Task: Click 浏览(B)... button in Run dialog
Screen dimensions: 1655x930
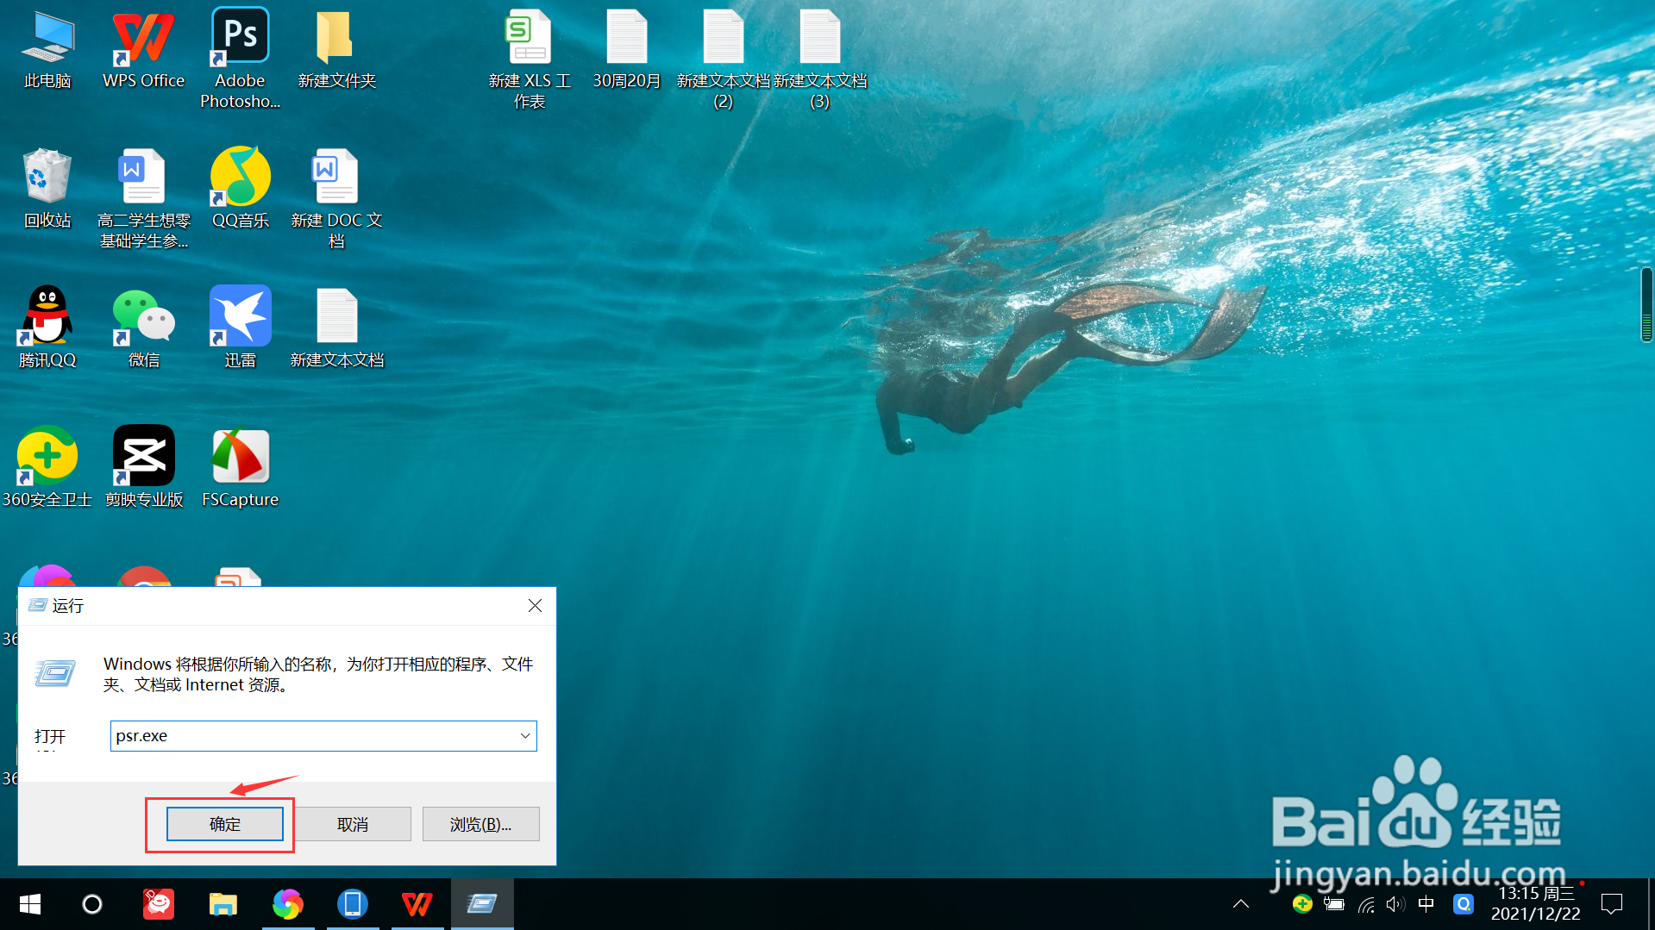Action: [x=480, y=824]
